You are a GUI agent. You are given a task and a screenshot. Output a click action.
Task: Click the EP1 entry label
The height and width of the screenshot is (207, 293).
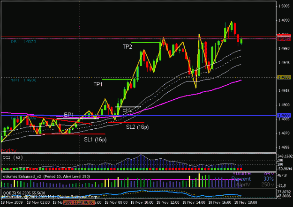pos(69,115)
